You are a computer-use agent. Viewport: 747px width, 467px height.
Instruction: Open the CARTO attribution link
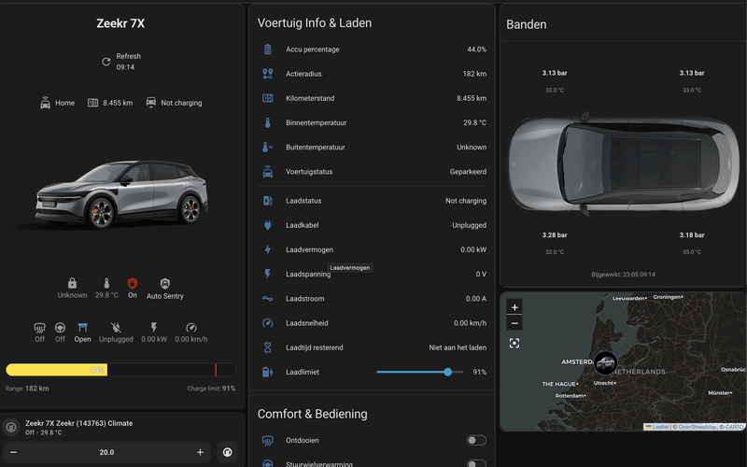pos(734,427)
